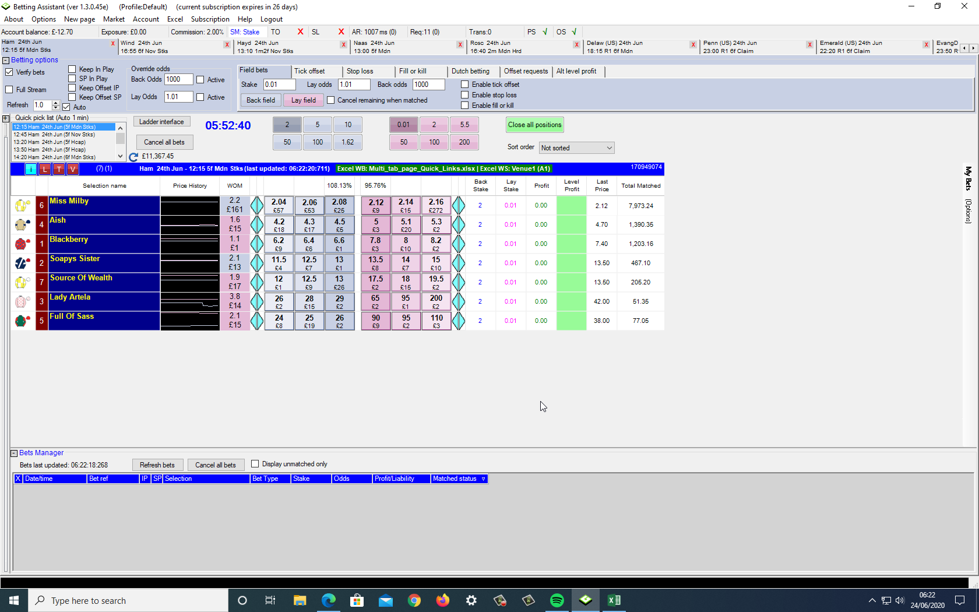Click Lady Artela jockey silks icon
This screenshot has width=979, height=612.
(22, 301)
